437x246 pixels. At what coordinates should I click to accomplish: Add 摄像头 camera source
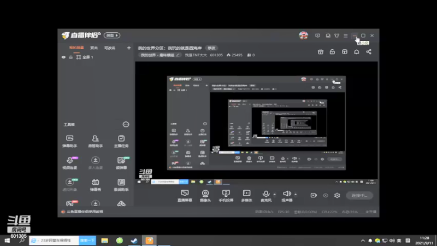pyautogui.click(x=205, y=196)
